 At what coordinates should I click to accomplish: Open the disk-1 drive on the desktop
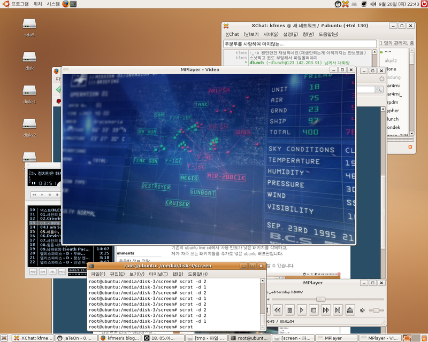tap(29, 95)
